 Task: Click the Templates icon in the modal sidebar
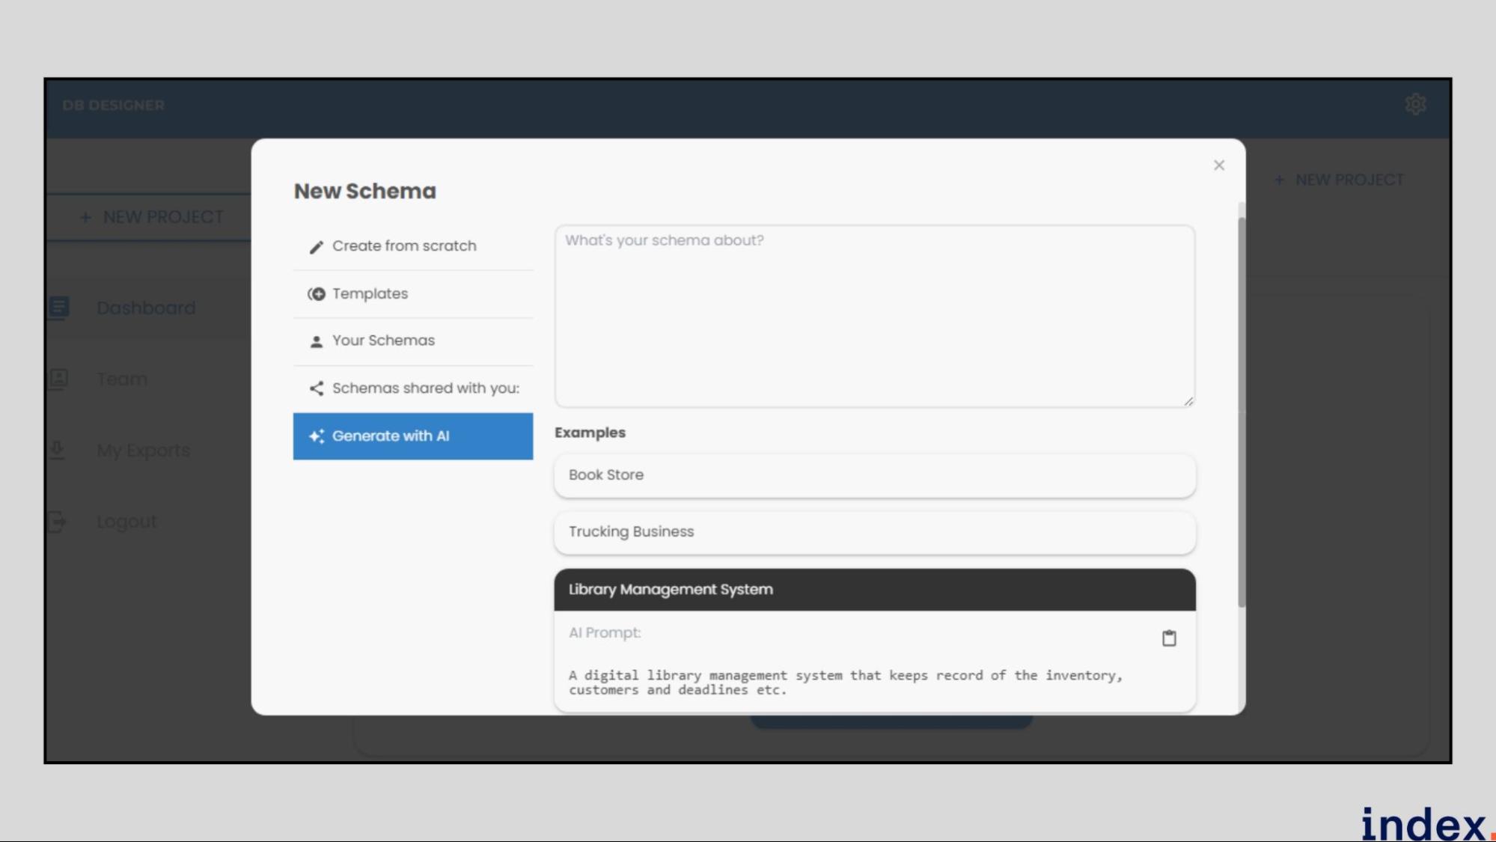click(x=315, y=293)
